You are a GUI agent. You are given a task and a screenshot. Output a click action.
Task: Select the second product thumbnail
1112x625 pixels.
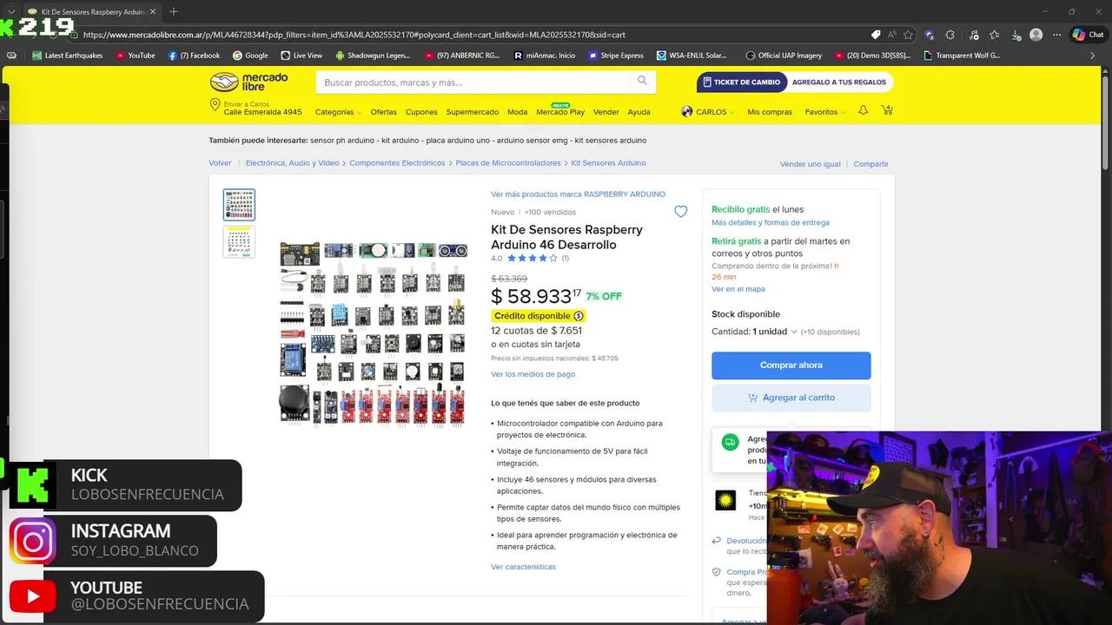239,242
